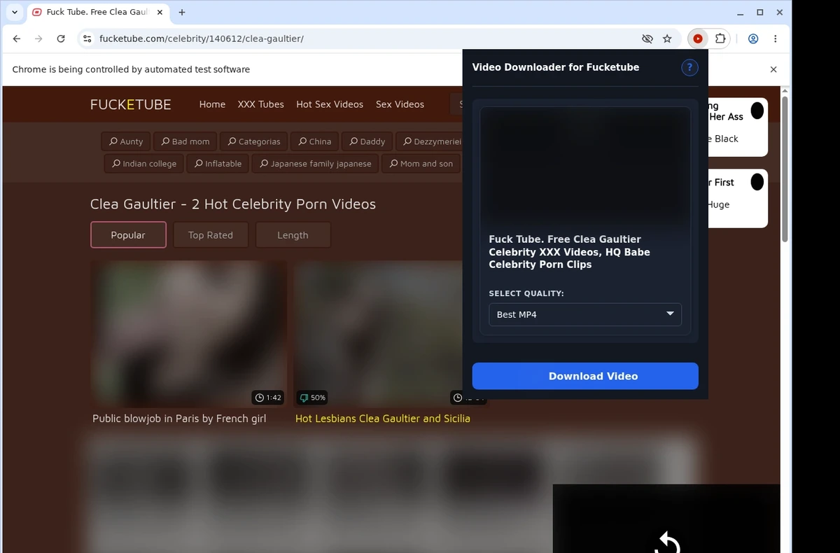Image resolution: width=840 pixels, height=553 pixels.
Task: View site information icon in address bar
Action: 87,38
